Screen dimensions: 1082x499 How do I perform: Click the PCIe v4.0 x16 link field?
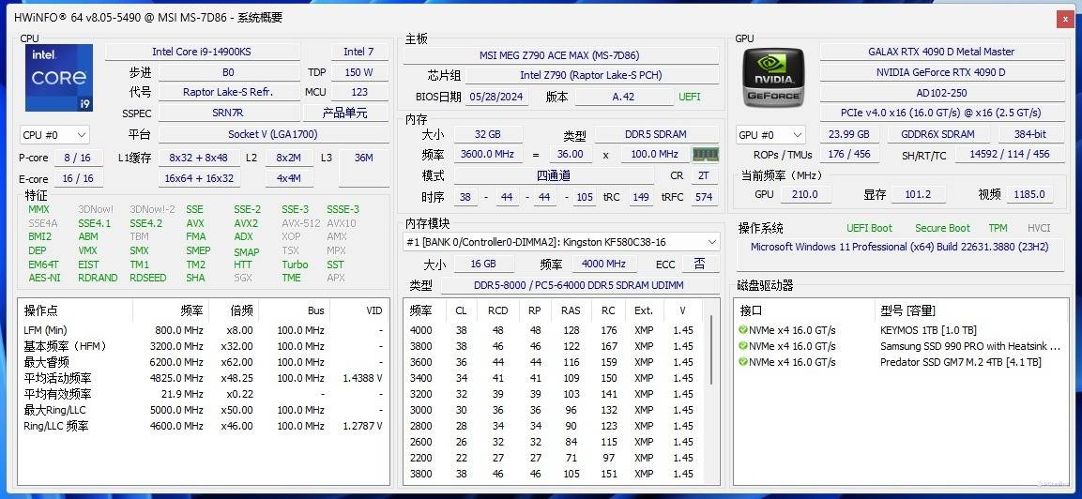[x=942, y=113]
